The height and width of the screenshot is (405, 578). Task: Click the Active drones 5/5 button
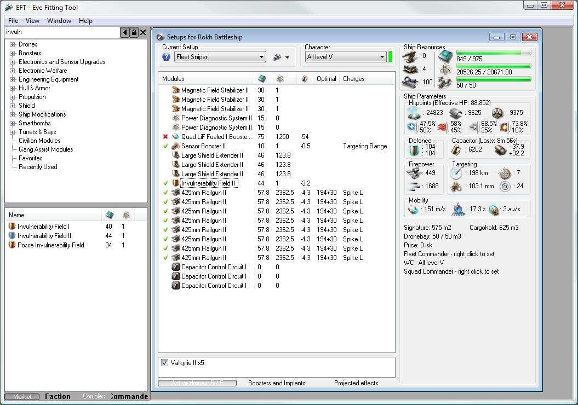[x=197, y=383]
